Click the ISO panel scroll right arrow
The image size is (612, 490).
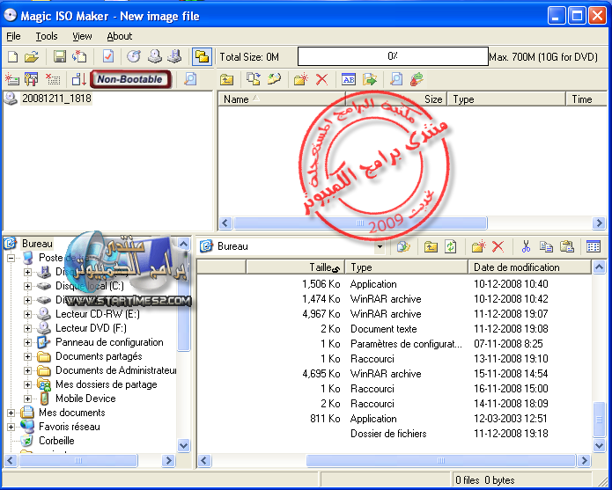[x=599, y=223]
